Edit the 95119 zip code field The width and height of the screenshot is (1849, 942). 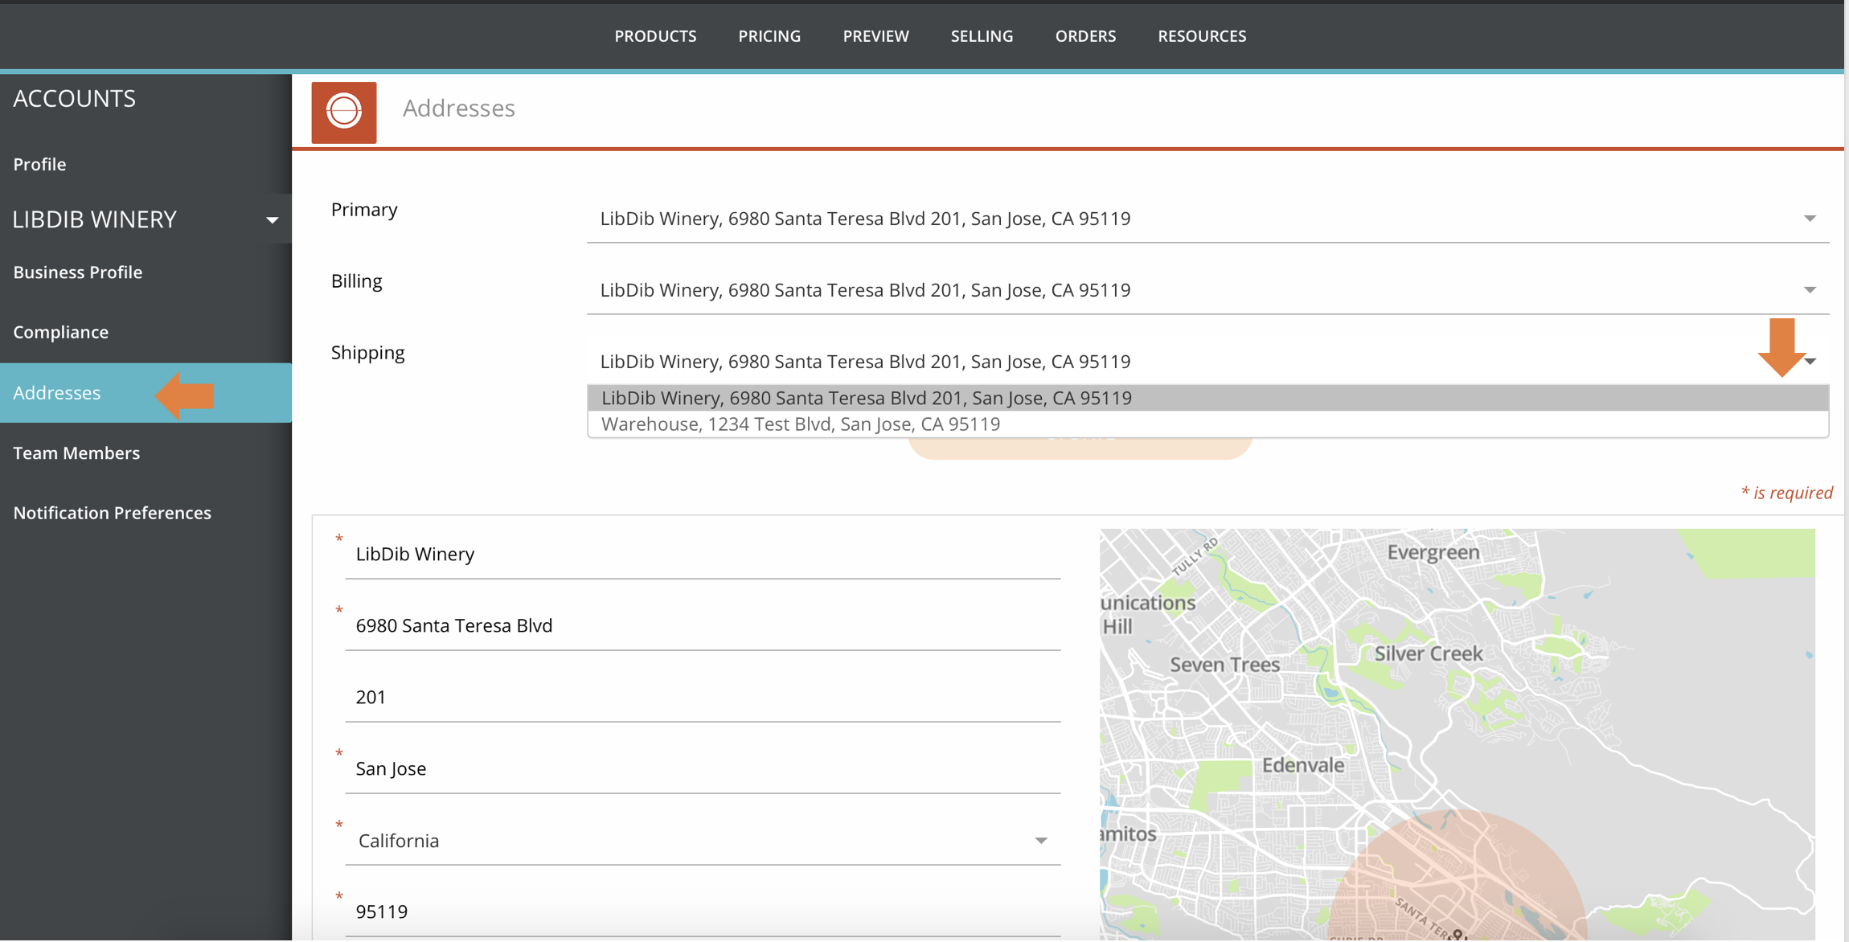click(703, 911)
